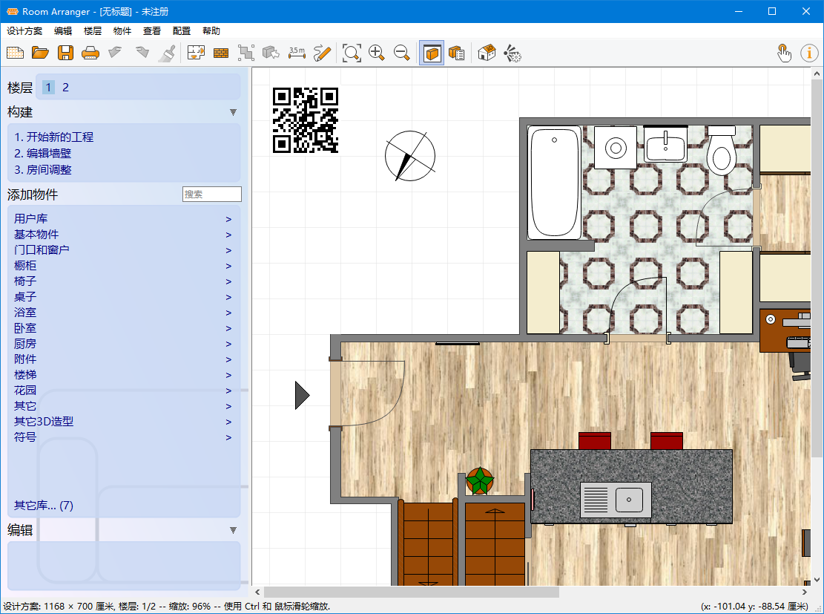
Task: Switch to floor 2 tab
Action: (65, 88)
